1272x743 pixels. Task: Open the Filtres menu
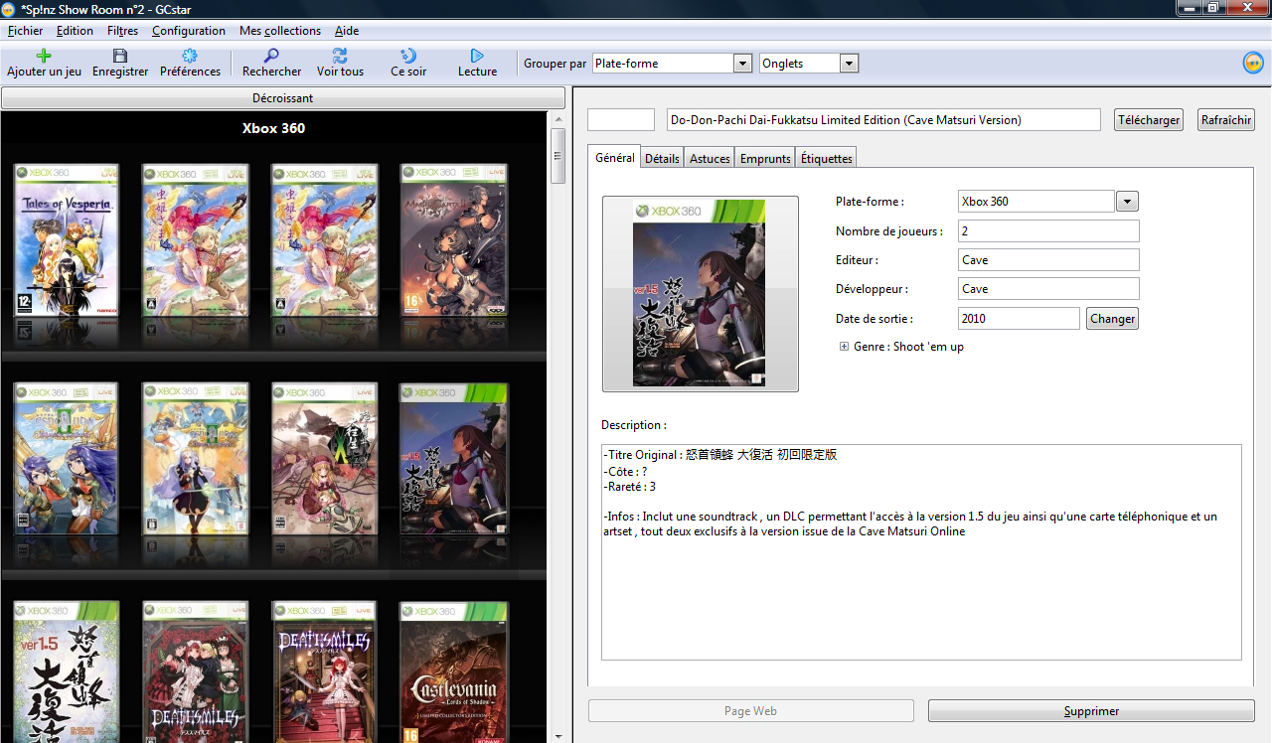click(x=122, y=31)
